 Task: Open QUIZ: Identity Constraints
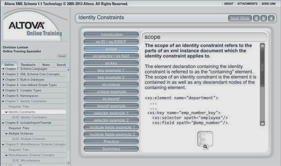coord(29,117)
